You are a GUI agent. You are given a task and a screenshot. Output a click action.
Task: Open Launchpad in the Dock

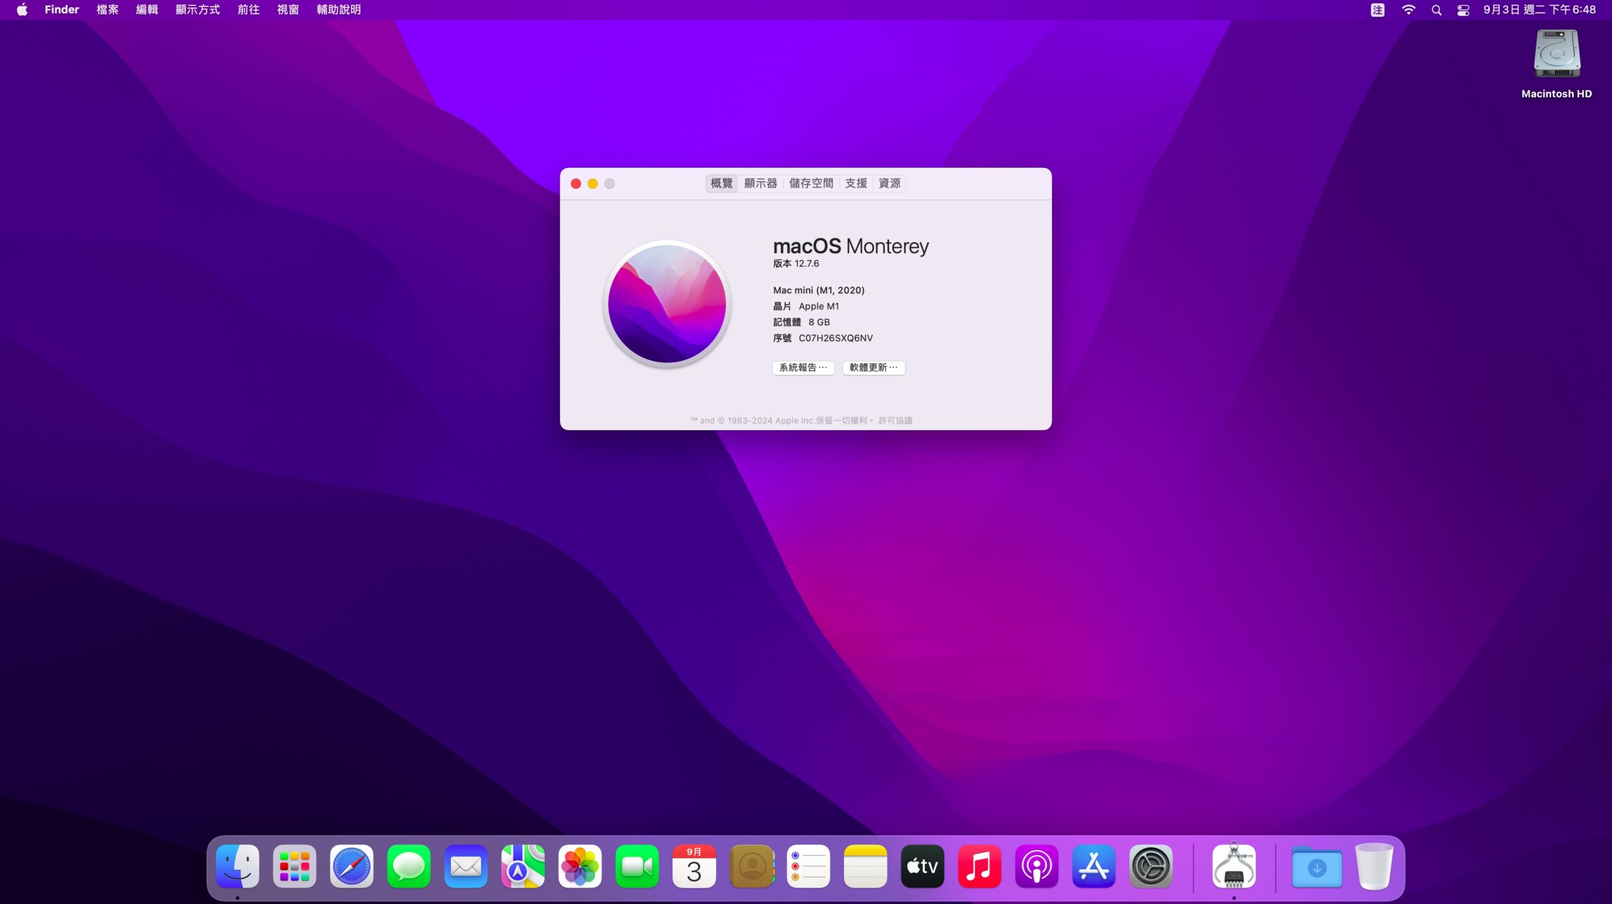[295, 866]
